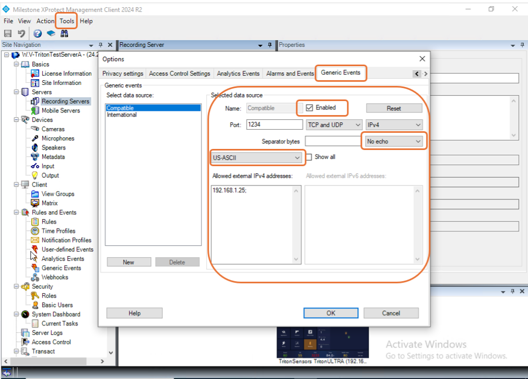Uncheck the Enabled checkbox
This screenshot has width=528, height=379.
(309, 108)
